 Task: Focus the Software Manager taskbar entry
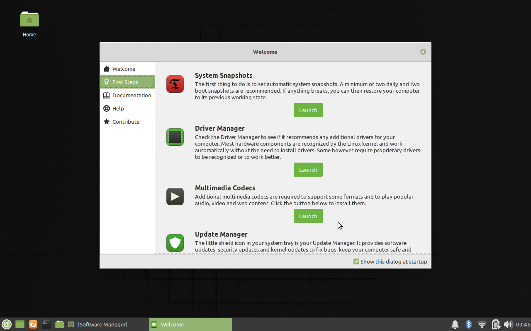(102, 324)
